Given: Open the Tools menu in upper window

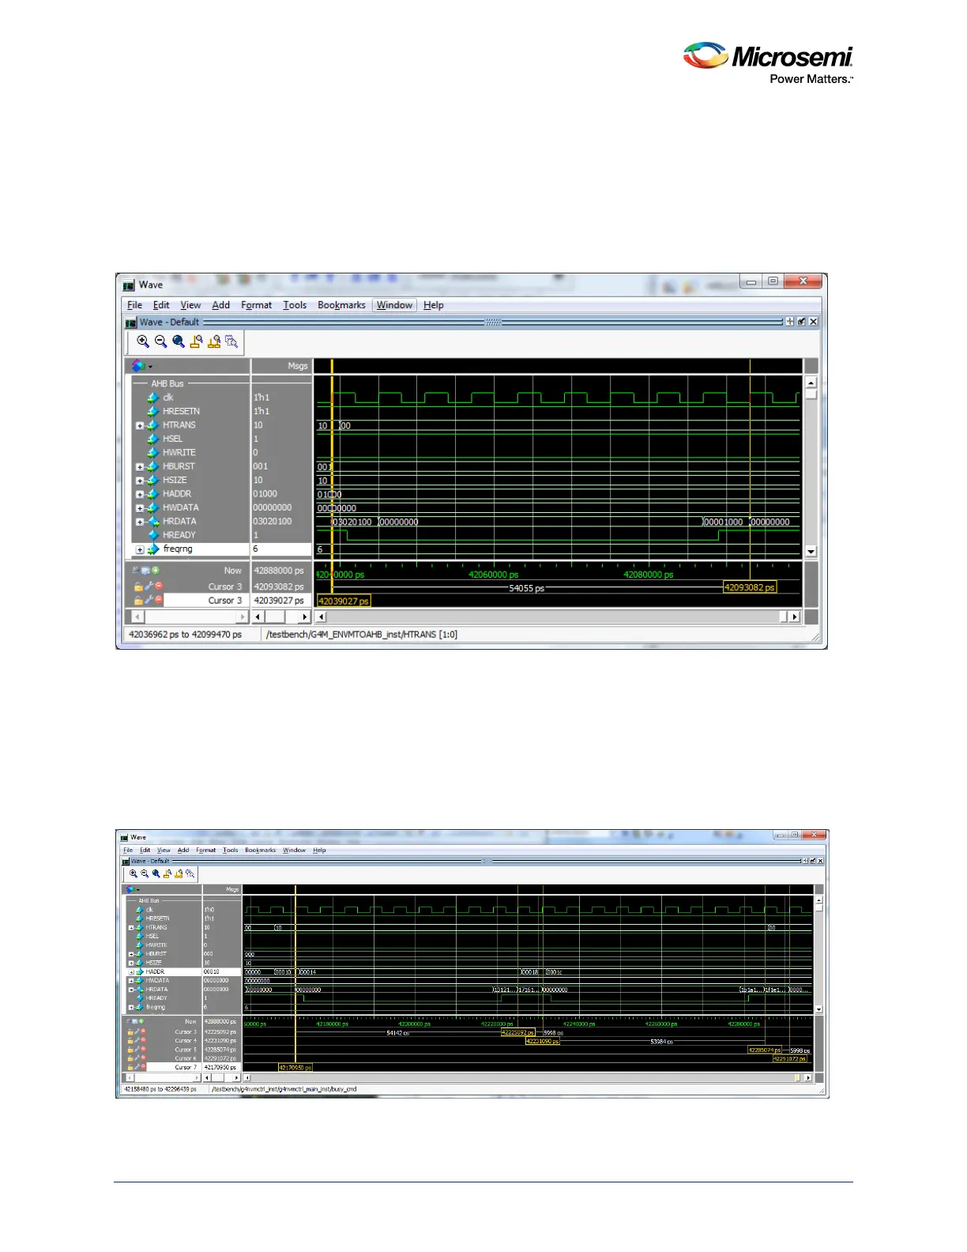Looking at the screenshot, I should 295,305.
